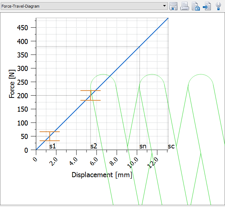Click the document with blue arrow icon

coord(207,6)
